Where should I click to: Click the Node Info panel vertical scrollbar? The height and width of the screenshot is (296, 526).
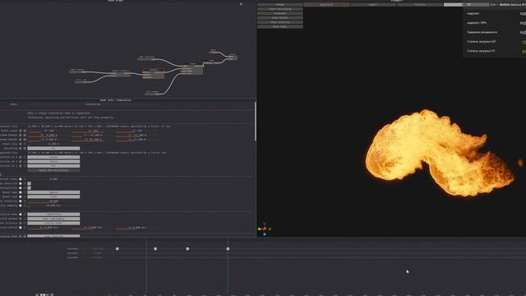(x=255, y=122)
